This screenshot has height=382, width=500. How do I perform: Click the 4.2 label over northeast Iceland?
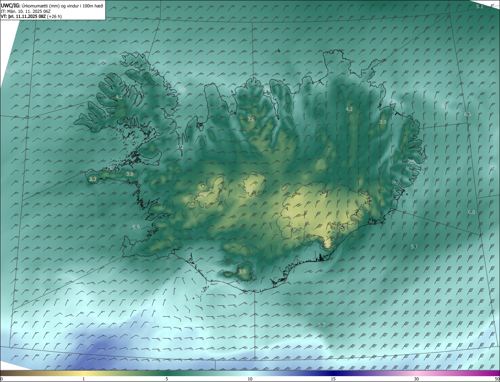(x=349, y=109)
